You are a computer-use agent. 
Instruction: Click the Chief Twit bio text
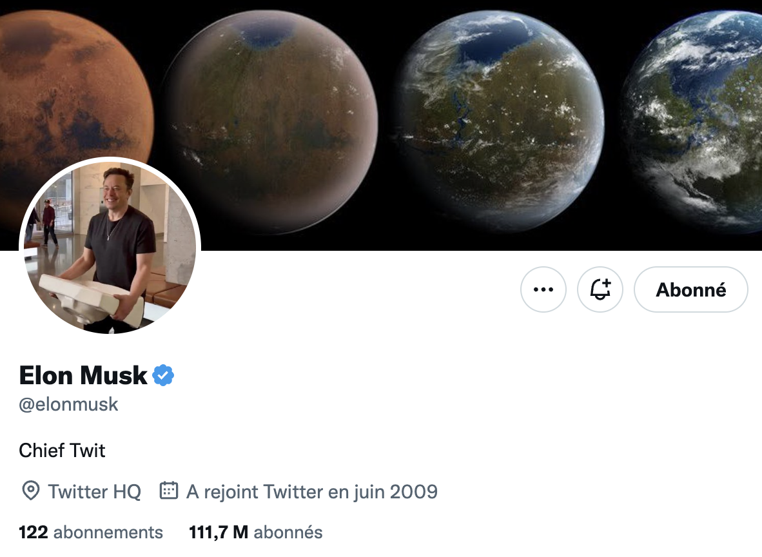pos(62,451)
